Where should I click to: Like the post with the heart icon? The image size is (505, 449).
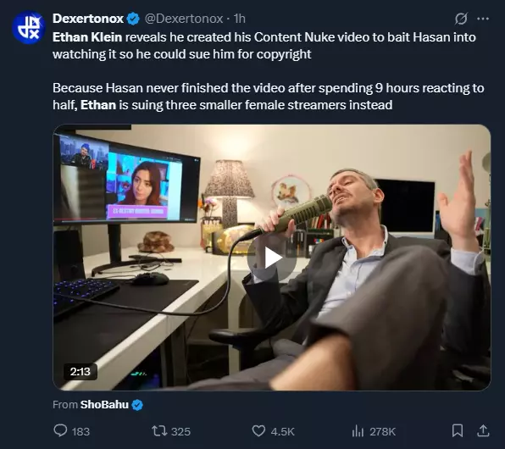tap(258, 431)
